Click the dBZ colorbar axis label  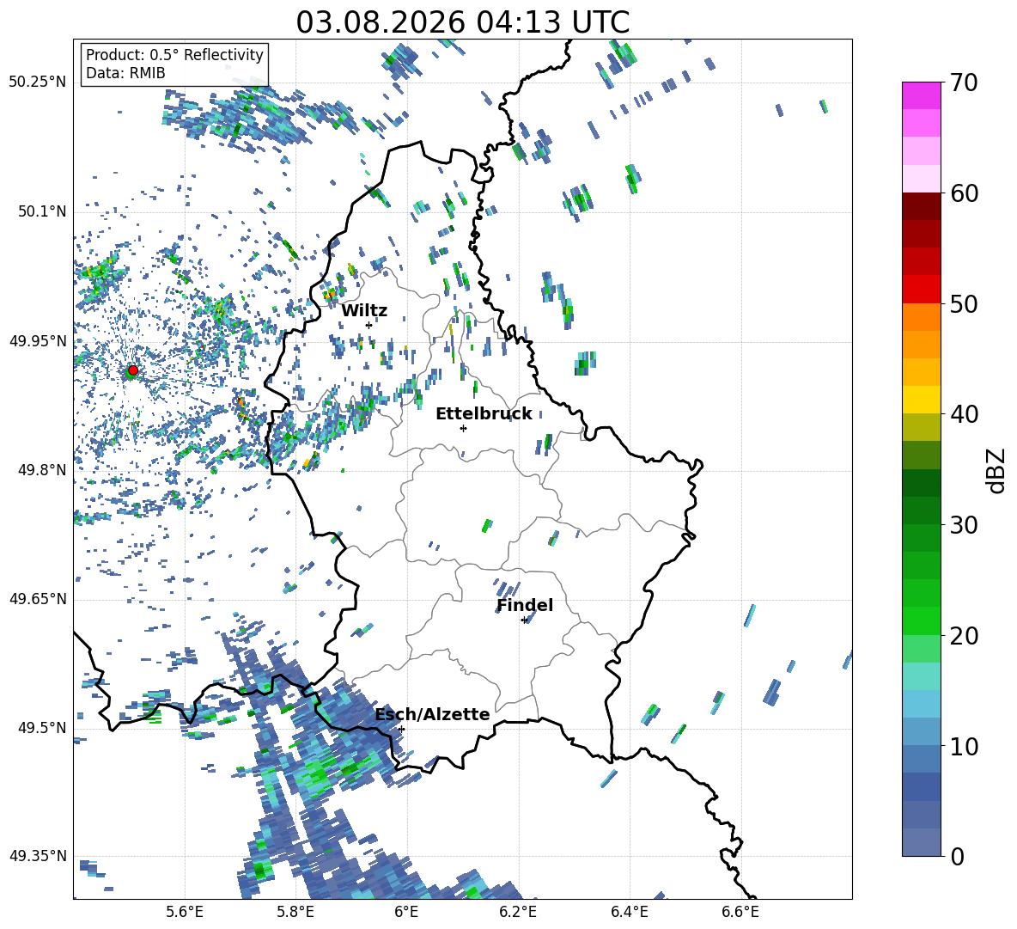997,470
